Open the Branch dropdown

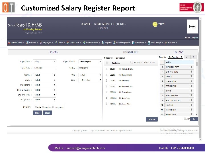point(45,75)
